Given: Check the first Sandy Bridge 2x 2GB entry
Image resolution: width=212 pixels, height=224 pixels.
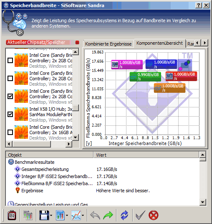Looking at the screenshot, I should pyautogui.click(x=10, y=61).
